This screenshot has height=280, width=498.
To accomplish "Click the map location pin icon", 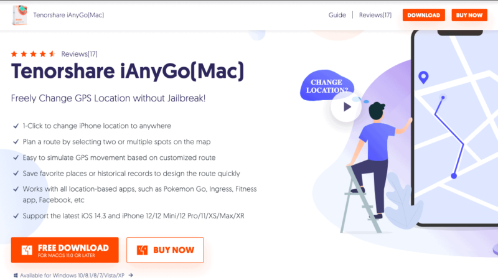I will (x=423, y=77).
